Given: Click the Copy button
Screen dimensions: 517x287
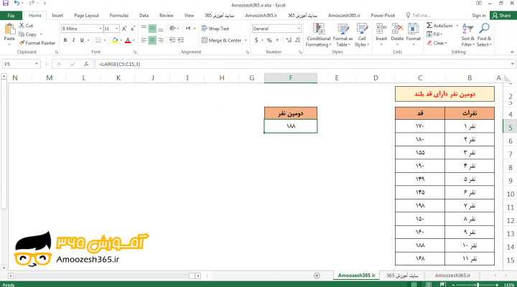Looking at the screenshot, I should click(28, 34).
